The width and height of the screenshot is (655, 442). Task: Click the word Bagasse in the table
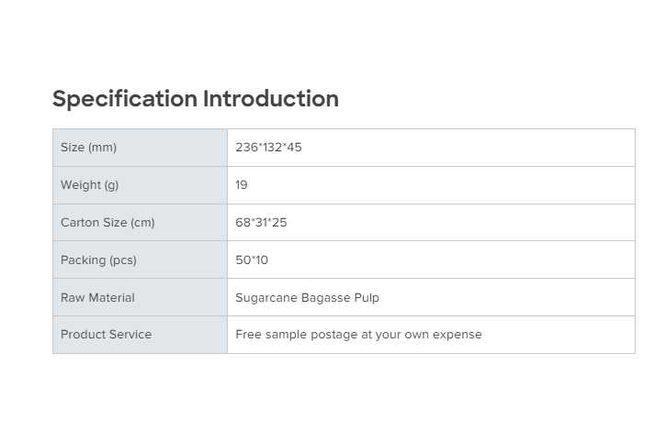326,298
